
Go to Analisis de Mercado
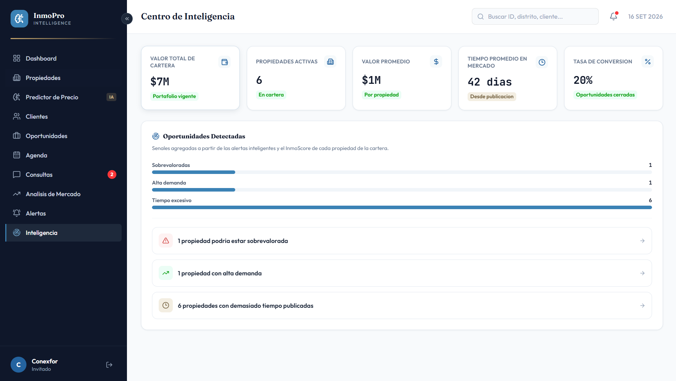point(63,194)
